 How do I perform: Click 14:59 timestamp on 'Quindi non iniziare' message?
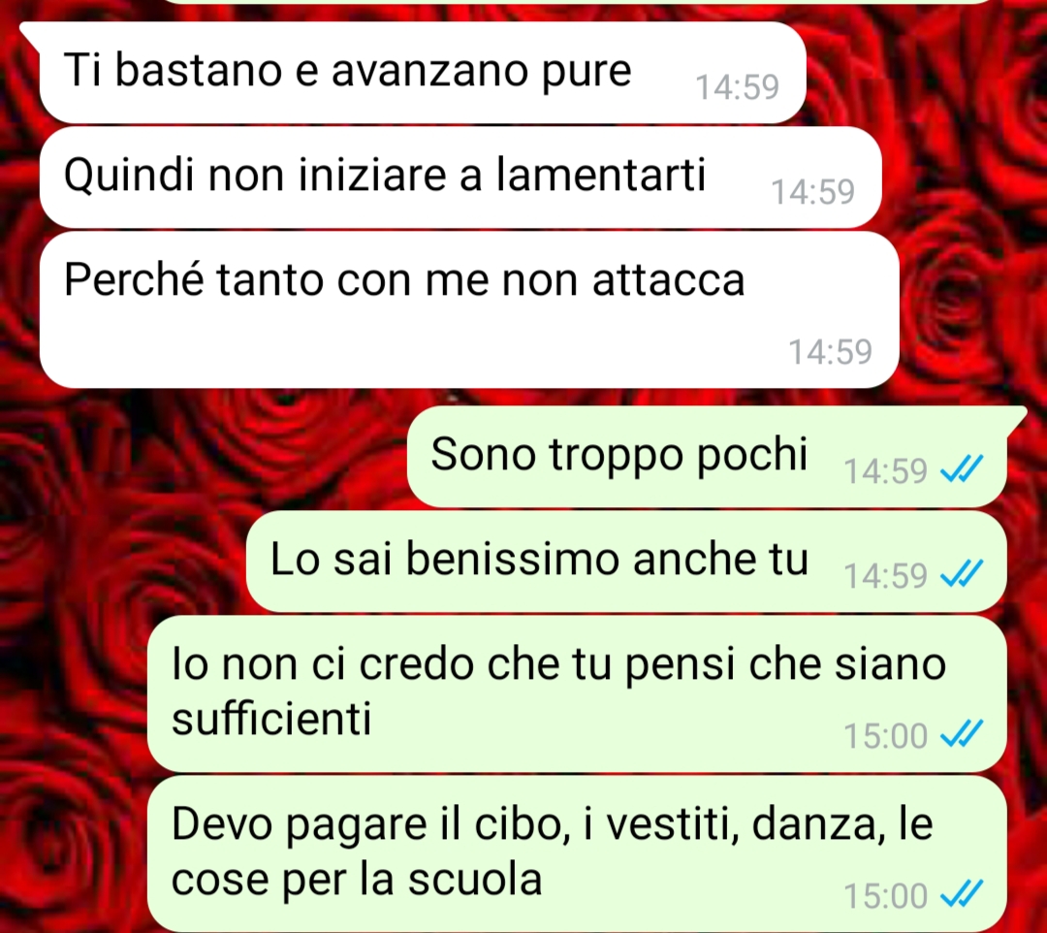point(812,192)
